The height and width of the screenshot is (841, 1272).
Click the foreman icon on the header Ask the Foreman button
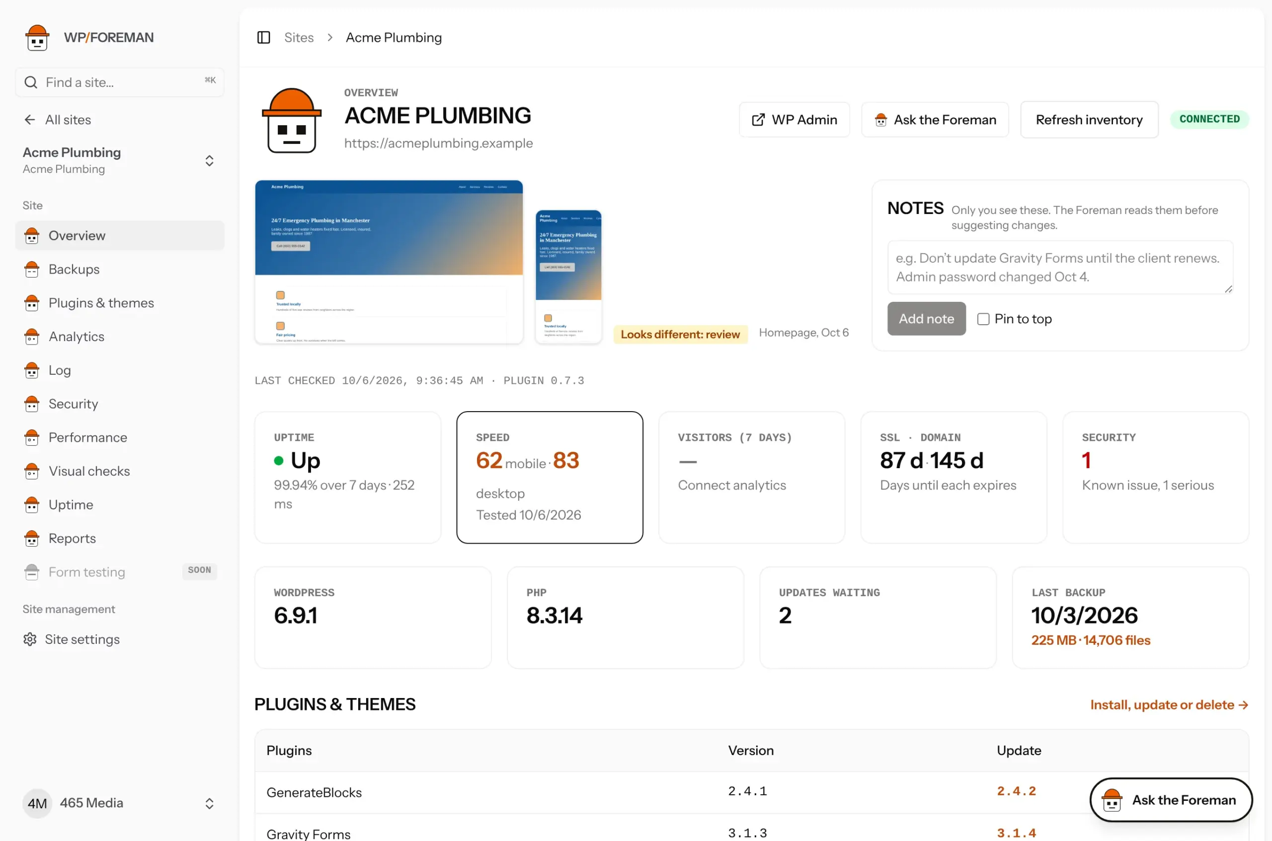click(881, 120)
